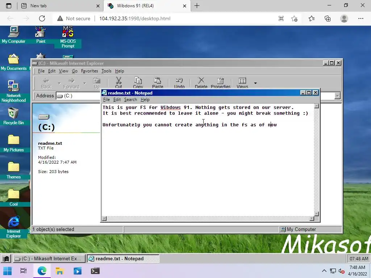The width and height of the screenshot is (371, 278).
Task: Click the Windows 11 Start button
Action: [x=7, y=271]
